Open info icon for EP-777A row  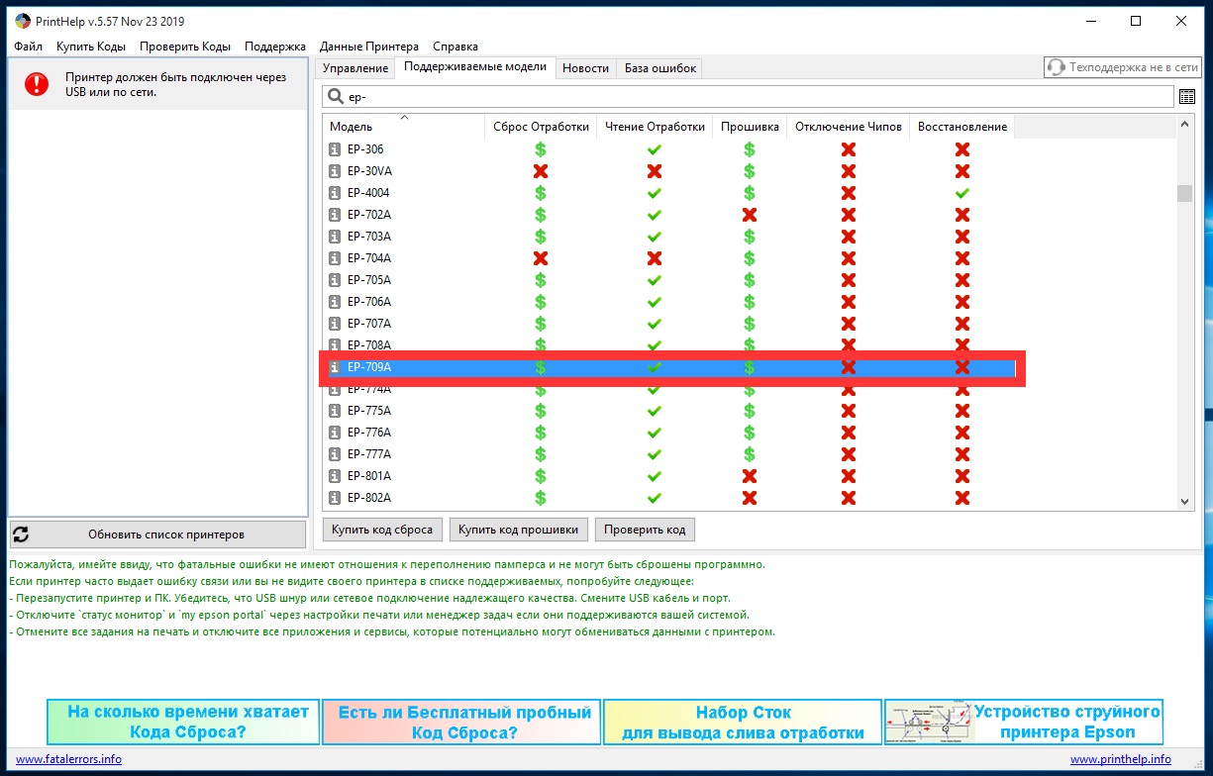point(335,454)
